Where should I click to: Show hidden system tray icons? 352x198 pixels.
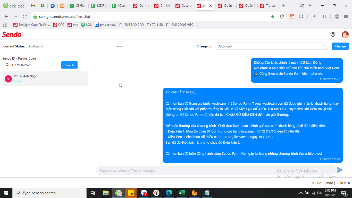tap(301, 193)
